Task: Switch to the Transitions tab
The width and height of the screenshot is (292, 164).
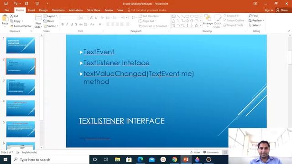Action: pos(58,10)
